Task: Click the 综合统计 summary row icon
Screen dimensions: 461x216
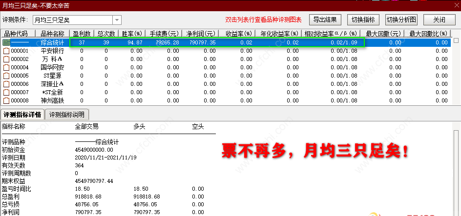Action: (x=6, y=42)
